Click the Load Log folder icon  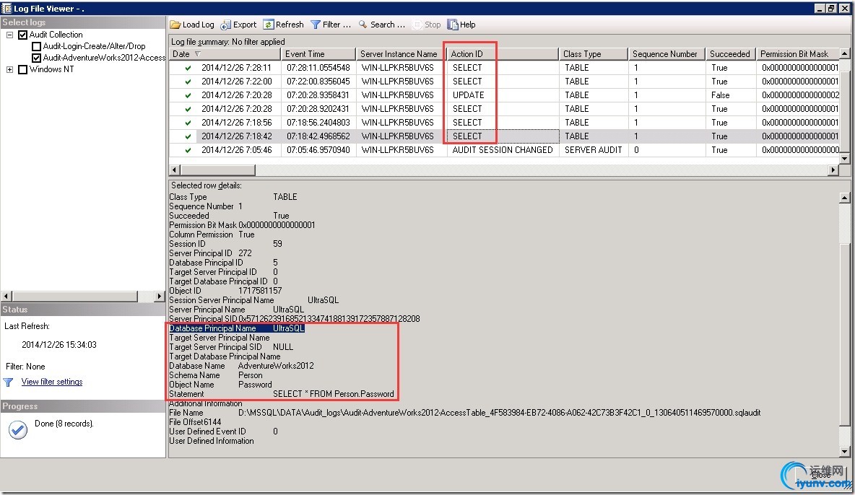[x=175, y=25]
